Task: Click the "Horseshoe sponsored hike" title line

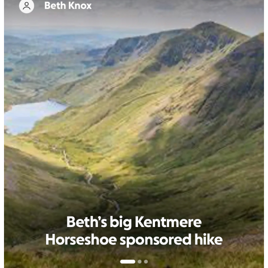Action: (134, 239)
